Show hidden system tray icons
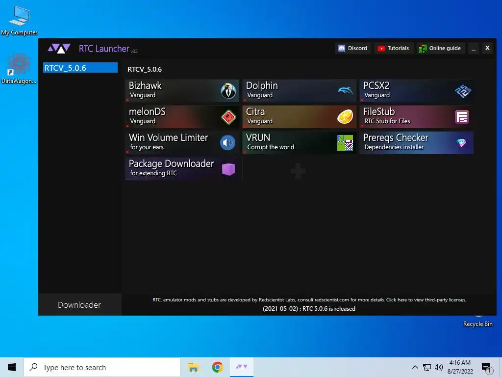The height and width of the screenshot is (377, 502). tap(415, 367)
